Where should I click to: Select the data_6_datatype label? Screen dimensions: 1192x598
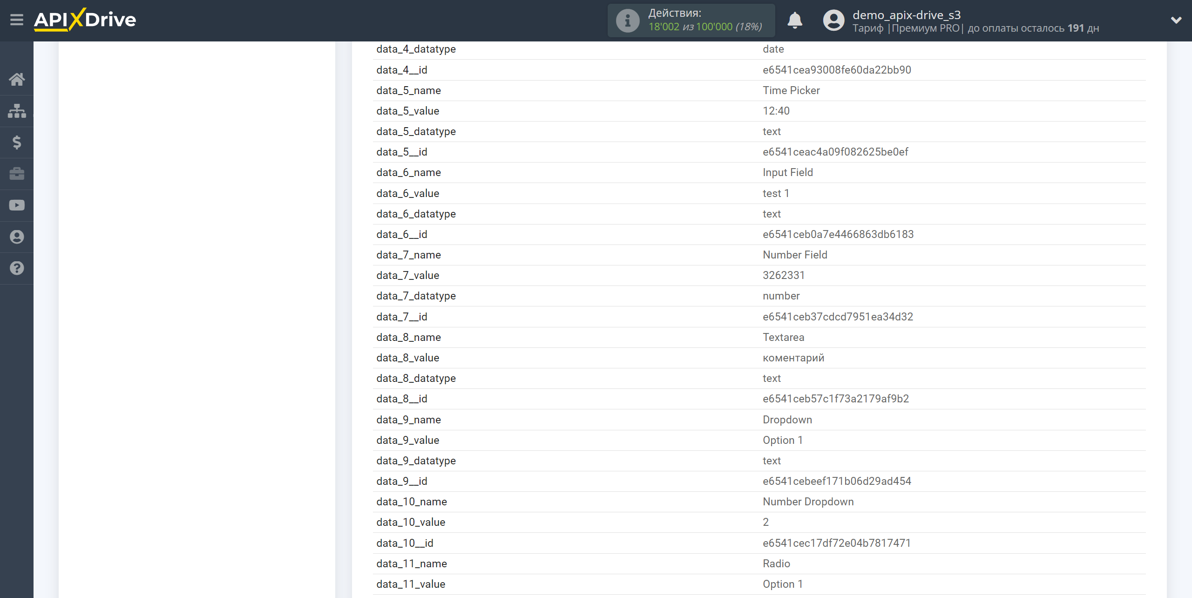(416, 214)
